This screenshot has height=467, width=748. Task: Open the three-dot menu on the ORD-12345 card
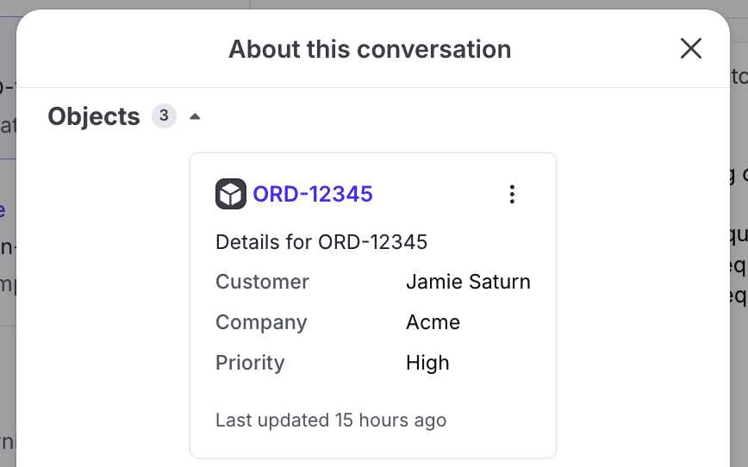tap(512, 194)
